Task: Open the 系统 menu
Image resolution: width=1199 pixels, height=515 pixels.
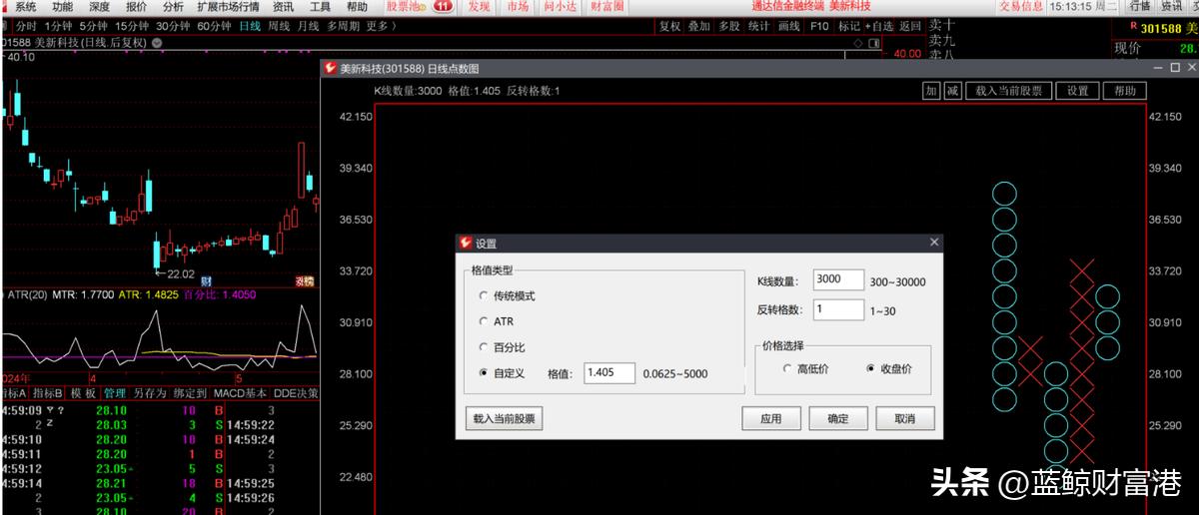Action: tap(26, 7)
